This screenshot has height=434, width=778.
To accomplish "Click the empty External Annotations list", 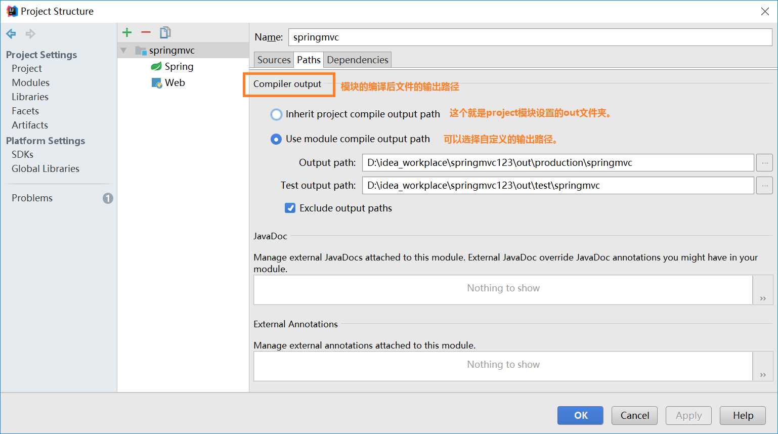I will coord(503,366).
